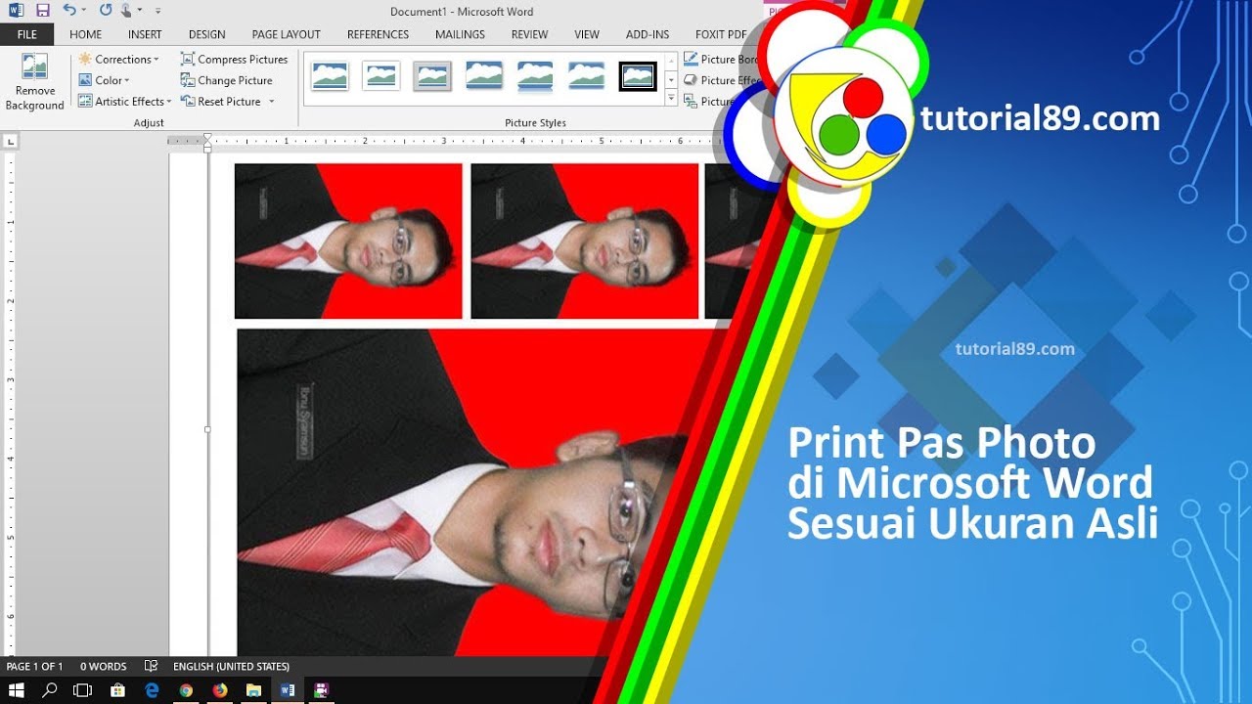Open File Explorer from taskbar

click(253, 690)
